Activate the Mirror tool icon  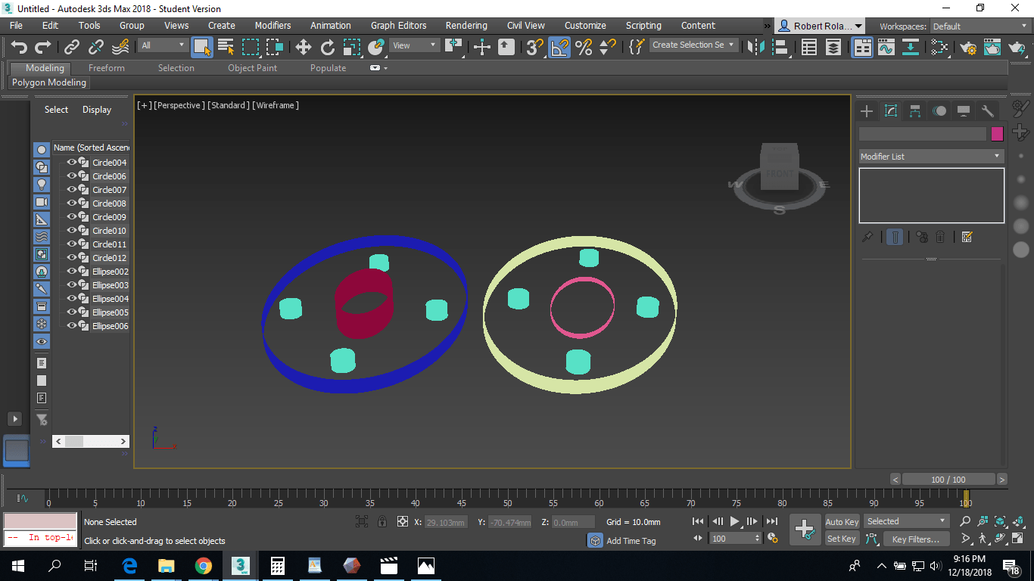(x=755, y=48)
